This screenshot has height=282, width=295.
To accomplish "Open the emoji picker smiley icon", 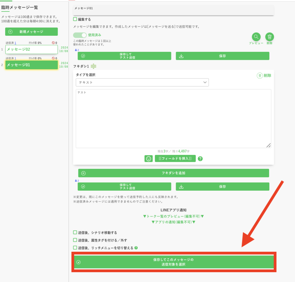I will pyautogui.click(x=148, y=158).
